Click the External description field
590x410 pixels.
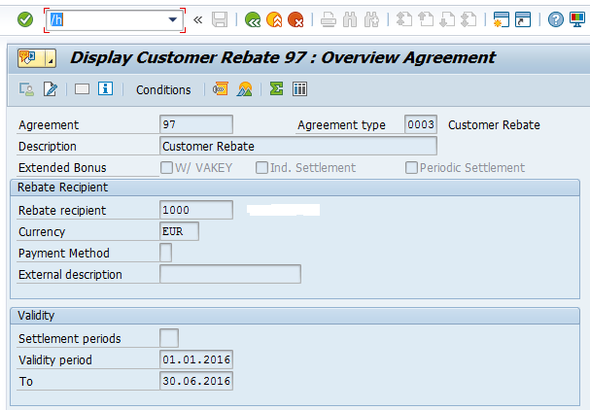tap(230, 274)
